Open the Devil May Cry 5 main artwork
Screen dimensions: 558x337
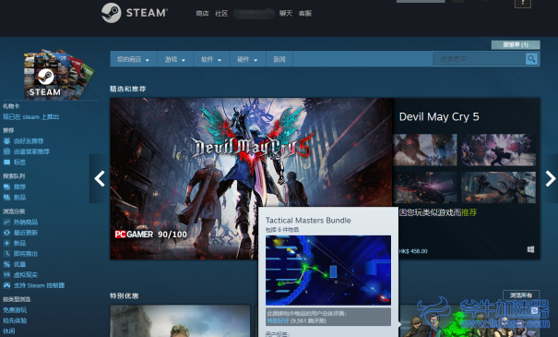tap(252, 179)
